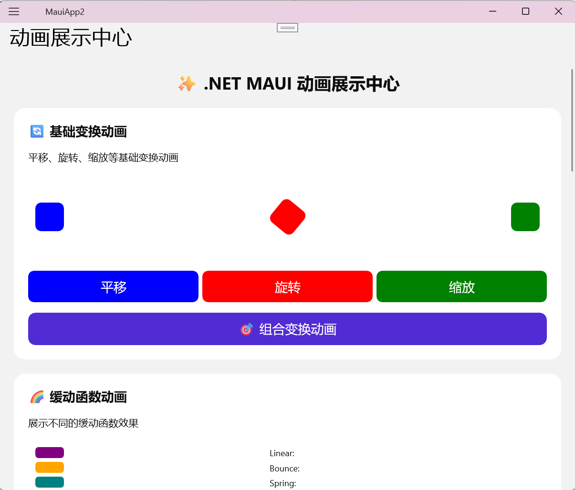Click the rainbow icon beside 缓动函数动画

(x=37, y=397)
